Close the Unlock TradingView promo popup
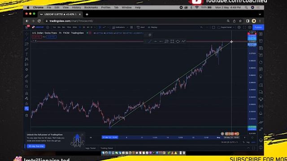 pos(82,135)
